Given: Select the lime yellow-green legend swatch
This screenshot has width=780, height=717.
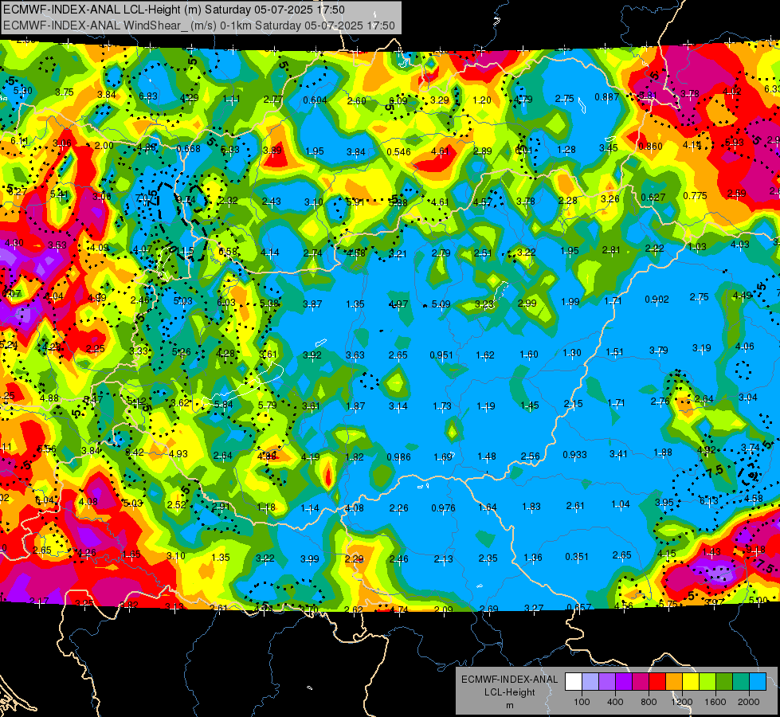Looking at the screenshot, I should point(707,682).
